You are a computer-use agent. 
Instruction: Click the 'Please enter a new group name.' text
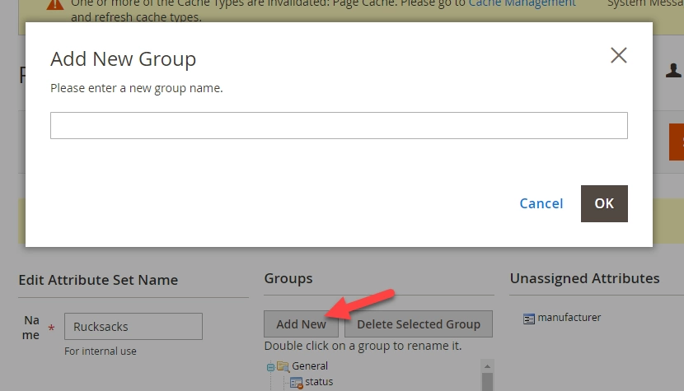(x=137, y=88)
